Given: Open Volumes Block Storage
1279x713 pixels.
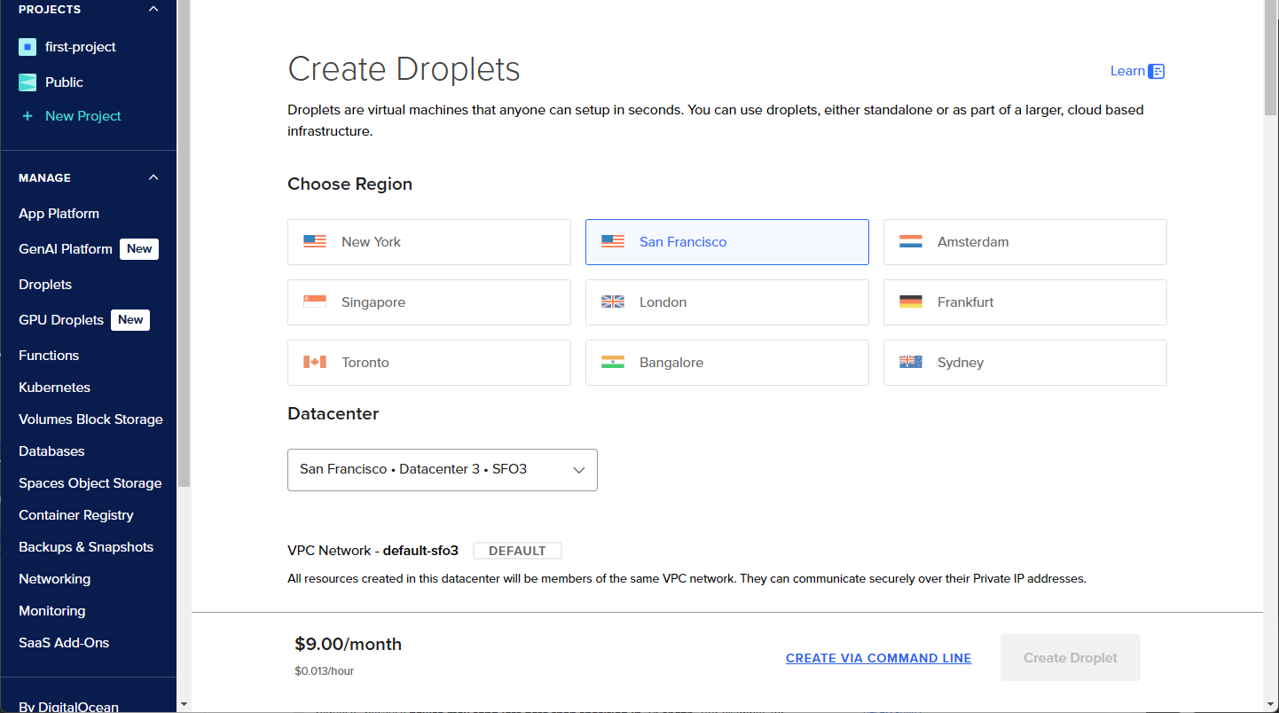Looking at the screenshot, I should coord(90,419).
